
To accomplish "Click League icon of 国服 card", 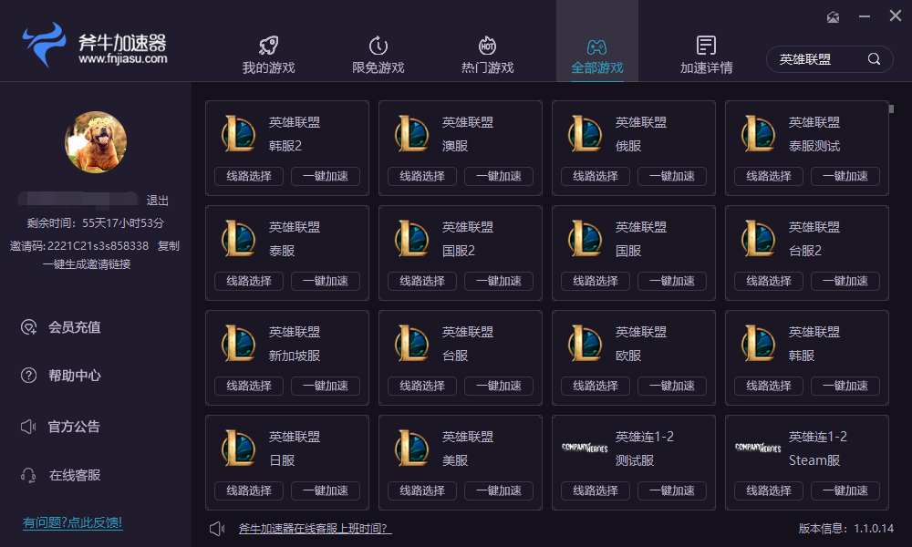I will [586, 238].
